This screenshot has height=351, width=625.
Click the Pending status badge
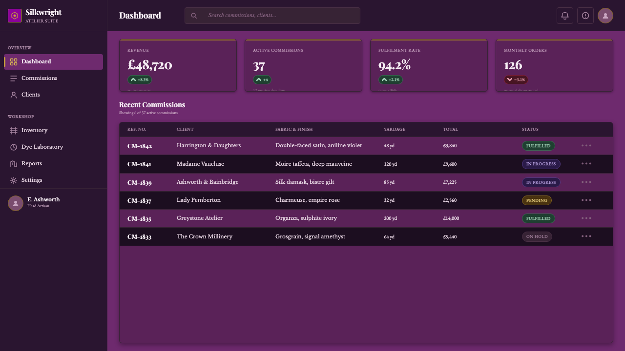point(537,200)
